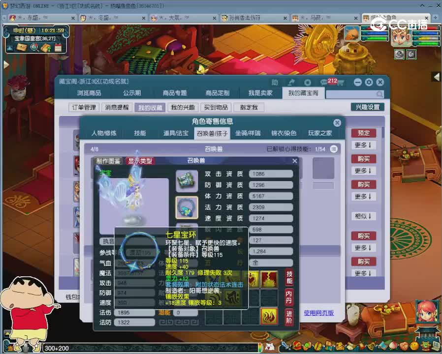
Task: Expand the 相似 similar items dropdown
Action: coord(364,216)
